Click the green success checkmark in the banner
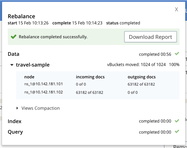187x148 pixels. pyautogui.click(x=13, y=37)
